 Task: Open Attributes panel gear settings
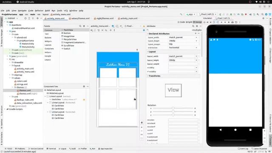point(197,26)
